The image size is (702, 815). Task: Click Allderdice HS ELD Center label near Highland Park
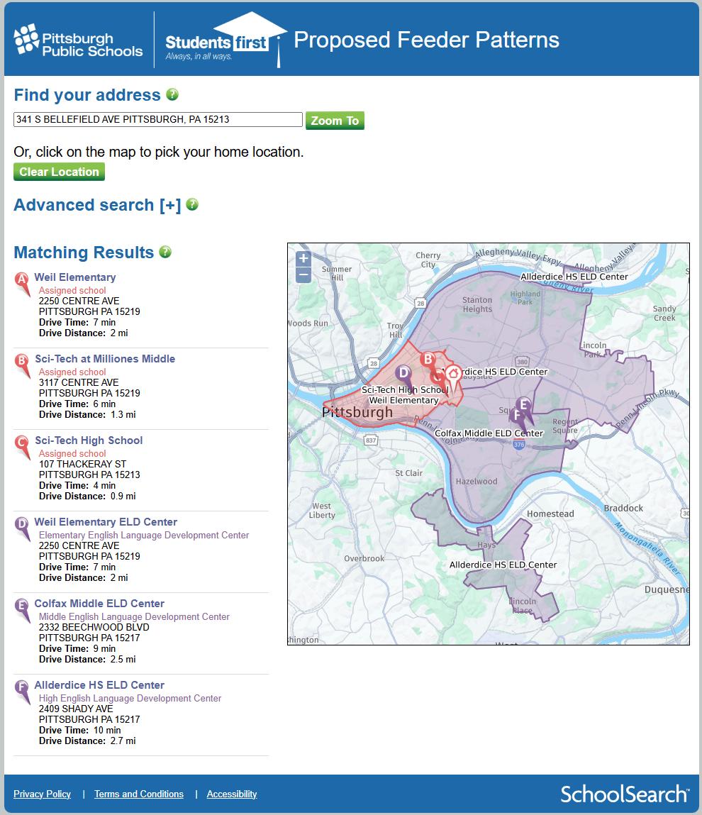coord(574,277)
